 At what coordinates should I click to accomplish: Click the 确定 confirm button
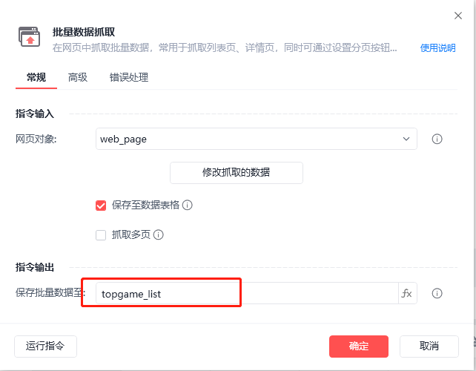359,346
